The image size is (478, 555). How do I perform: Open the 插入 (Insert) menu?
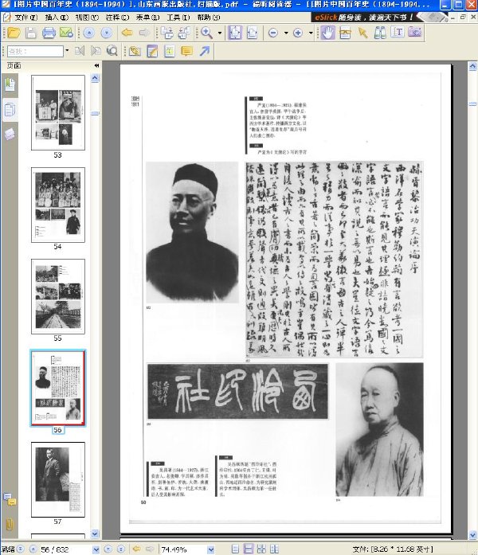[57, 17]
